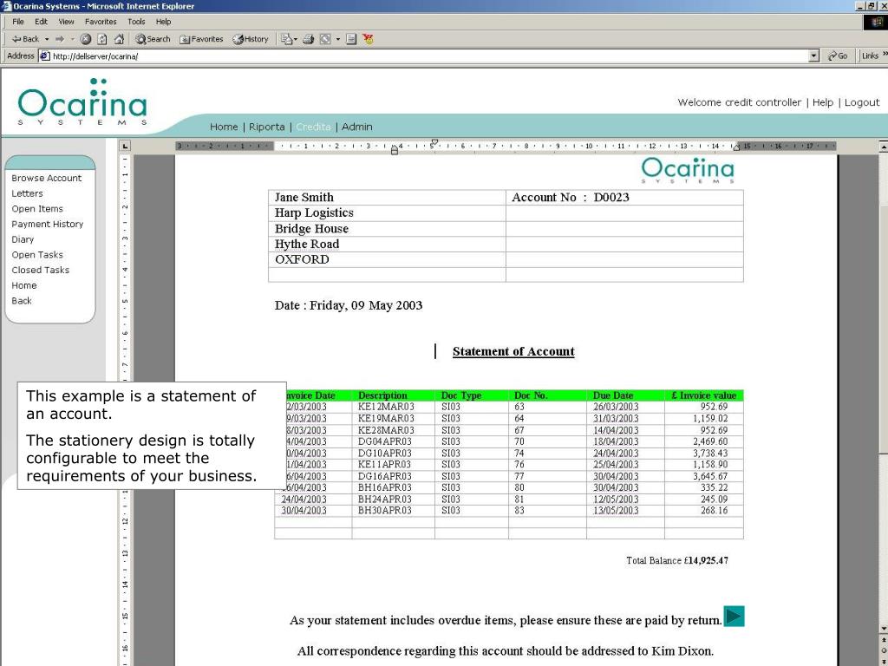
Task: Launch Messenger from the toolbar icon
Action: 368,39
